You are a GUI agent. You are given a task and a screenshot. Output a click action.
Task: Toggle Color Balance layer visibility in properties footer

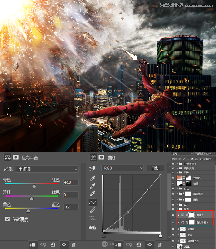pyautogui.click(x=64, y=245)
